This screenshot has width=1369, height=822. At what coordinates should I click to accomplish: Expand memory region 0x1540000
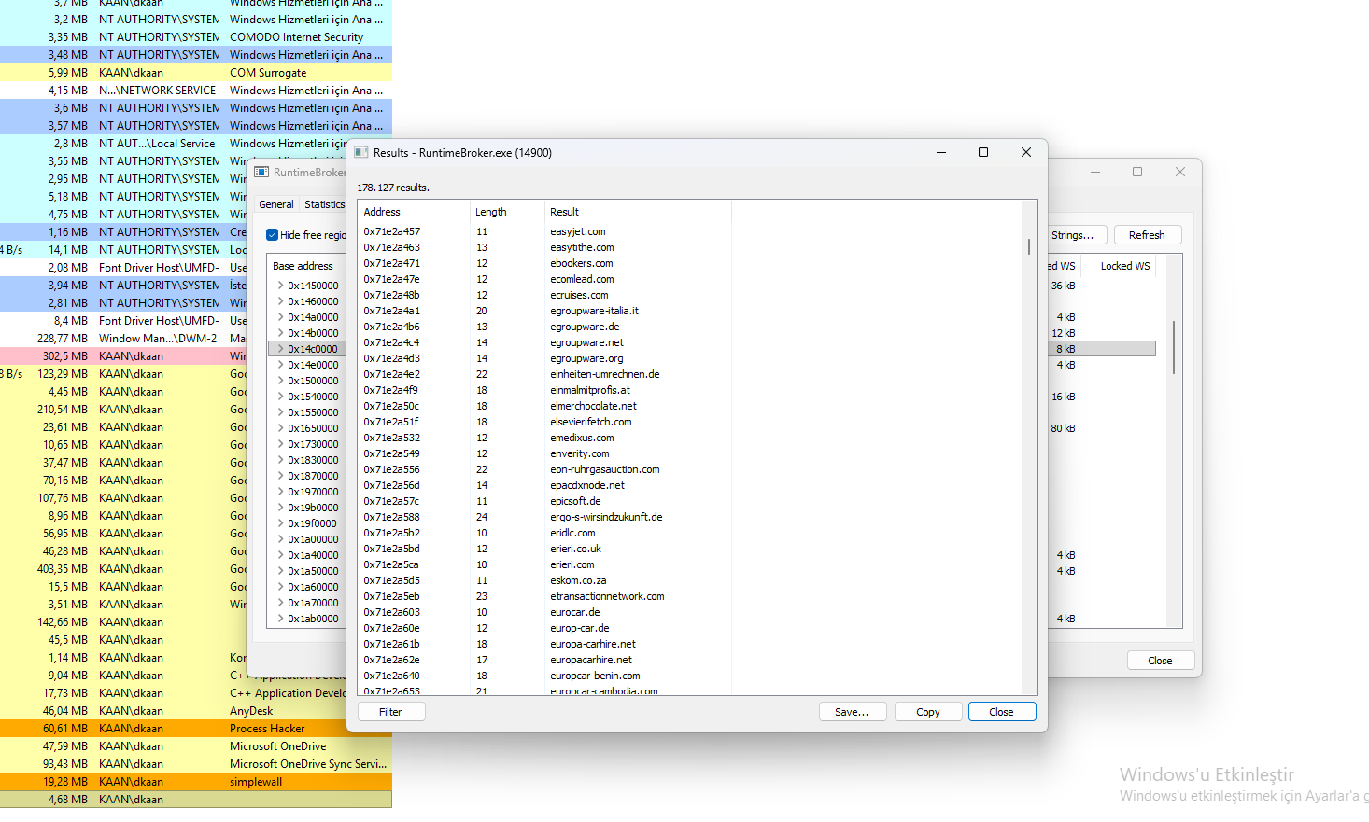pos(280,397)
